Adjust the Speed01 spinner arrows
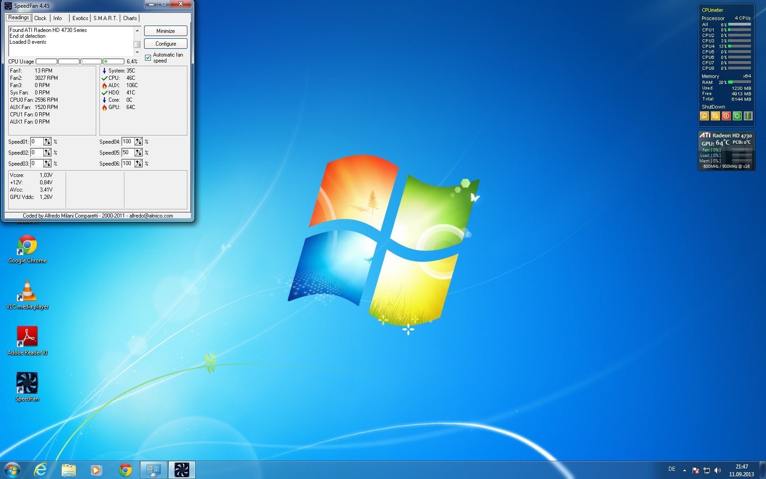The image size is (766, 479). (x=47, y=141)
